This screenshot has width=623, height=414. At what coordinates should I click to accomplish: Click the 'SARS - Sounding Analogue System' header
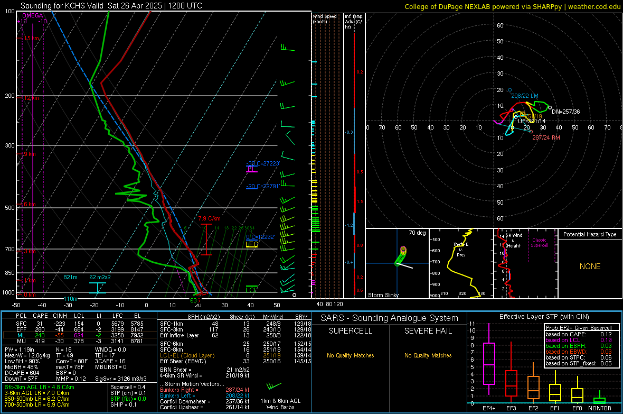(x=390, y=318)
